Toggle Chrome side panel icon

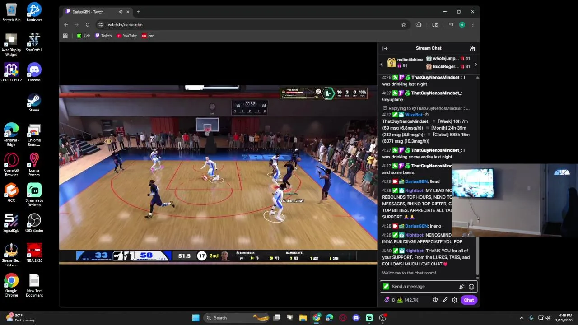coord(435,25)
